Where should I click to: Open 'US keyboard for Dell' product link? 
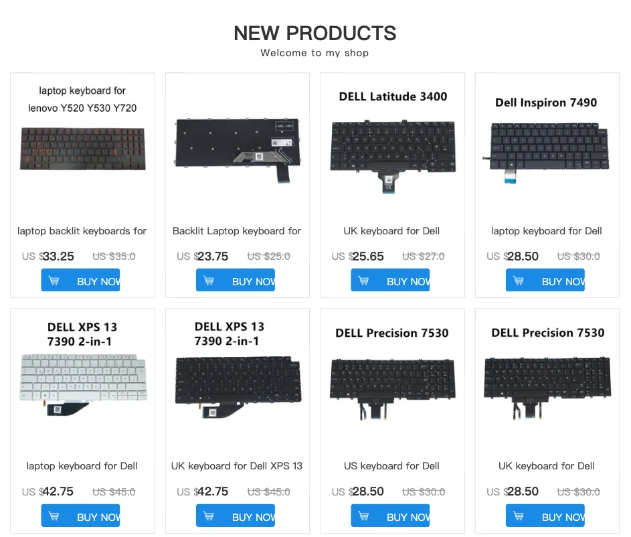pyautogui.click(x=391, y=466)
